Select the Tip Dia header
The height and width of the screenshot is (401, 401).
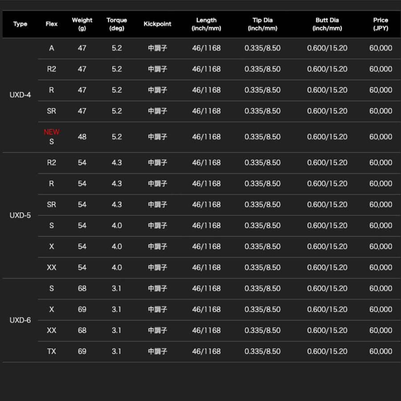(262, 24)
